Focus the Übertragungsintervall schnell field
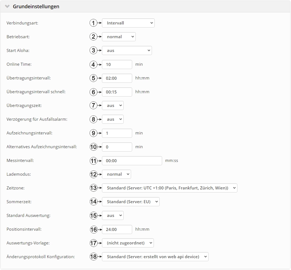291x270 pixels. point(117,92)
